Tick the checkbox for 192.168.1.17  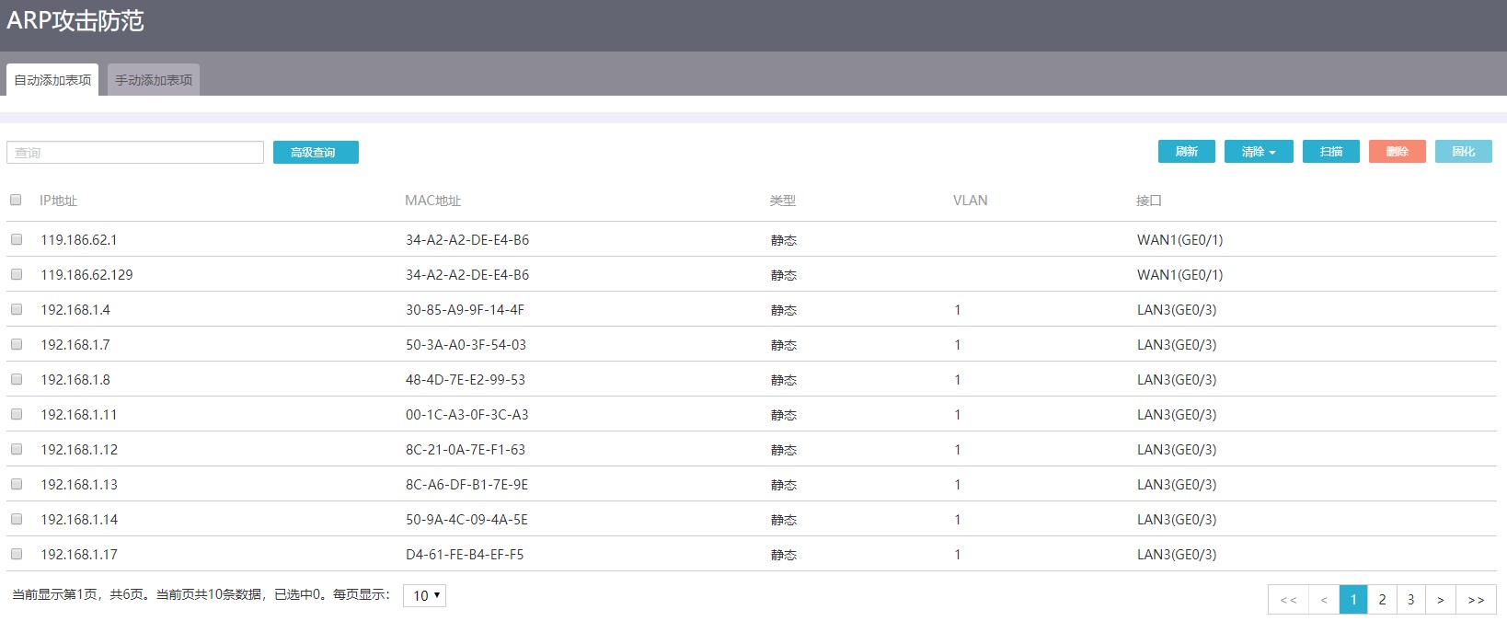(17, 554)
